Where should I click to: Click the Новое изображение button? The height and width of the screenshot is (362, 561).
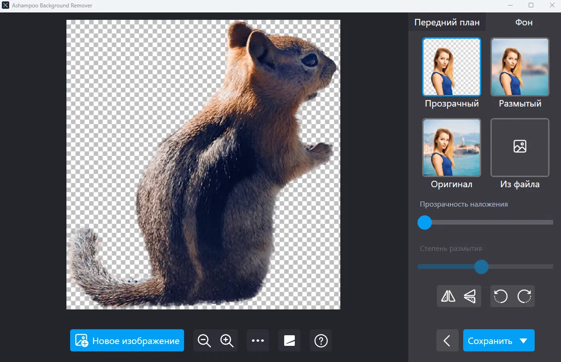point(127,341)
